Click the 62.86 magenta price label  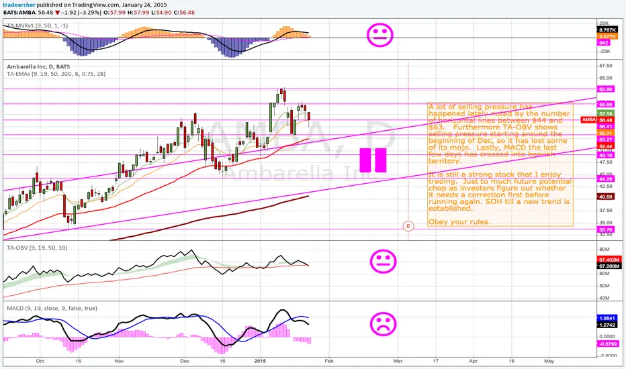coord(606,89)
